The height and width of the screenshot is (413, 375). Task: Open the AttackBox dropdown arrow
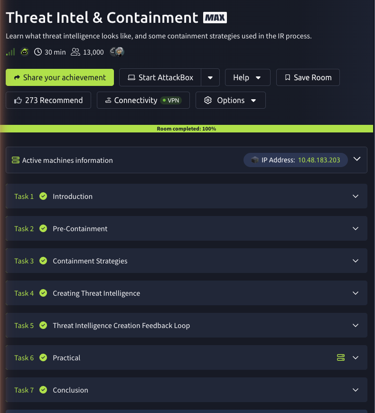click(210, 77)
